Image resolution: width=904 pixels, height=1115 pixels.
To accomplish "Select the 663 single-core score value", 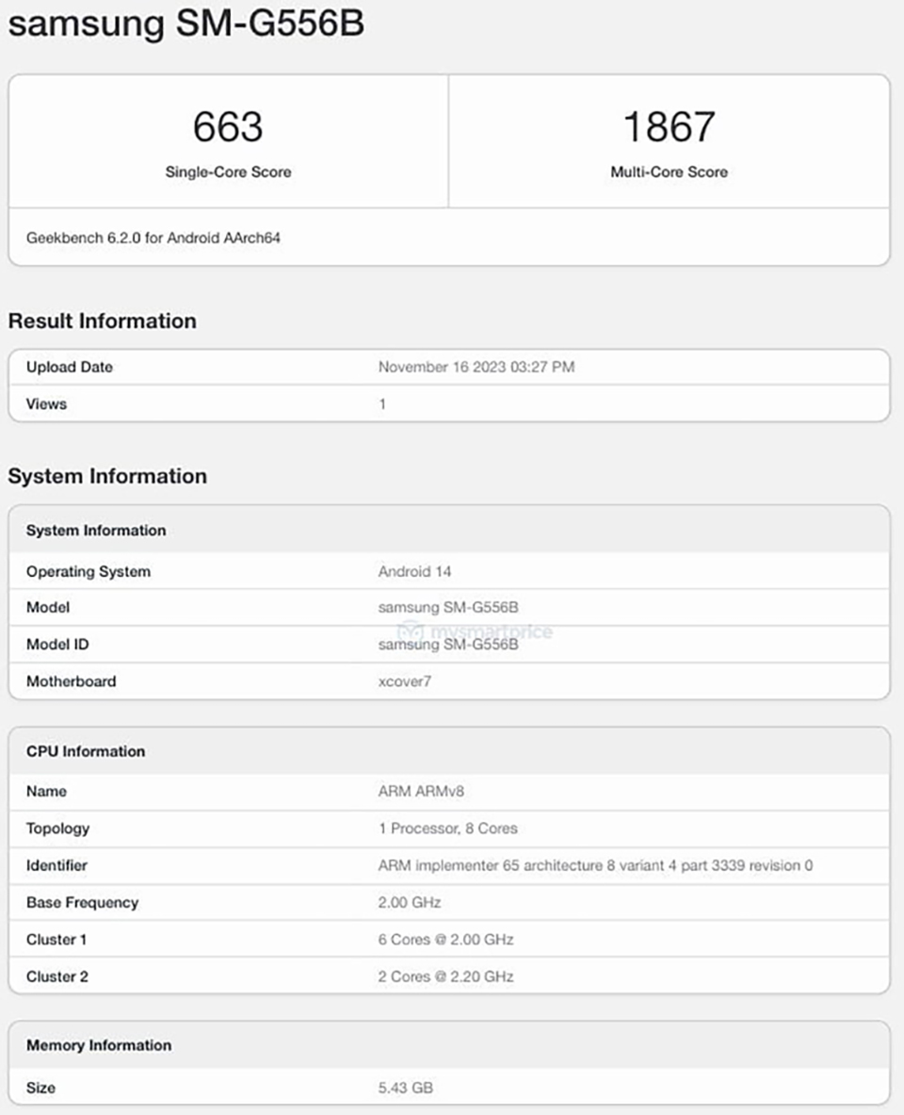I will coord(228,126).
